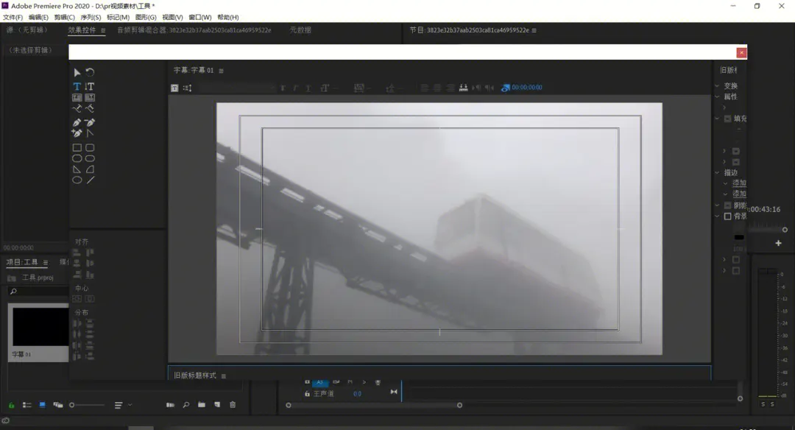Open the 序列(S) menu
Image resolution: width=795 pixels, height=430 pixels.
(x=91, y=17)
